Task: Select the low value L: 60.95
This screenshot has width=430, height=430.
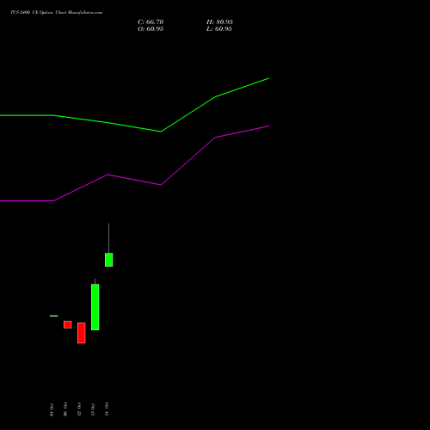Action: [219, 29]
